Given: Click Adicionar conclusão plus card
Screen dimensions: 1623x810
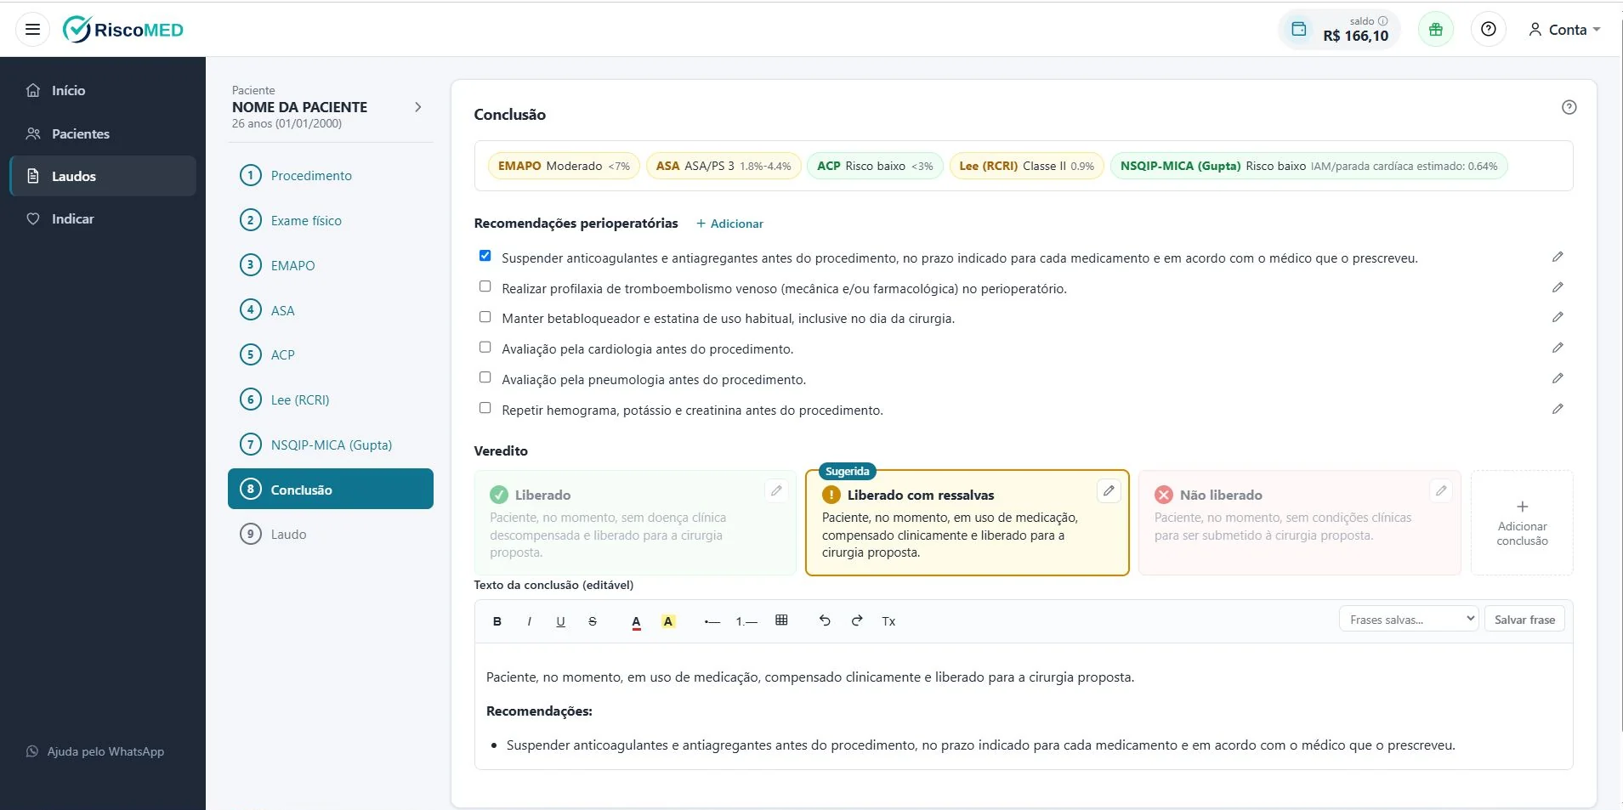Looking at the screenshot, I should [x=1522, y=523].
